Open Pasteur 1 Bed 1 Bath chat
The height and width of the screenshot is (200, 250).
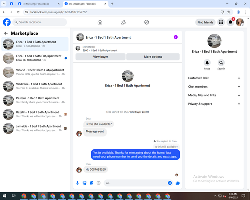click(x=35, y=100)
